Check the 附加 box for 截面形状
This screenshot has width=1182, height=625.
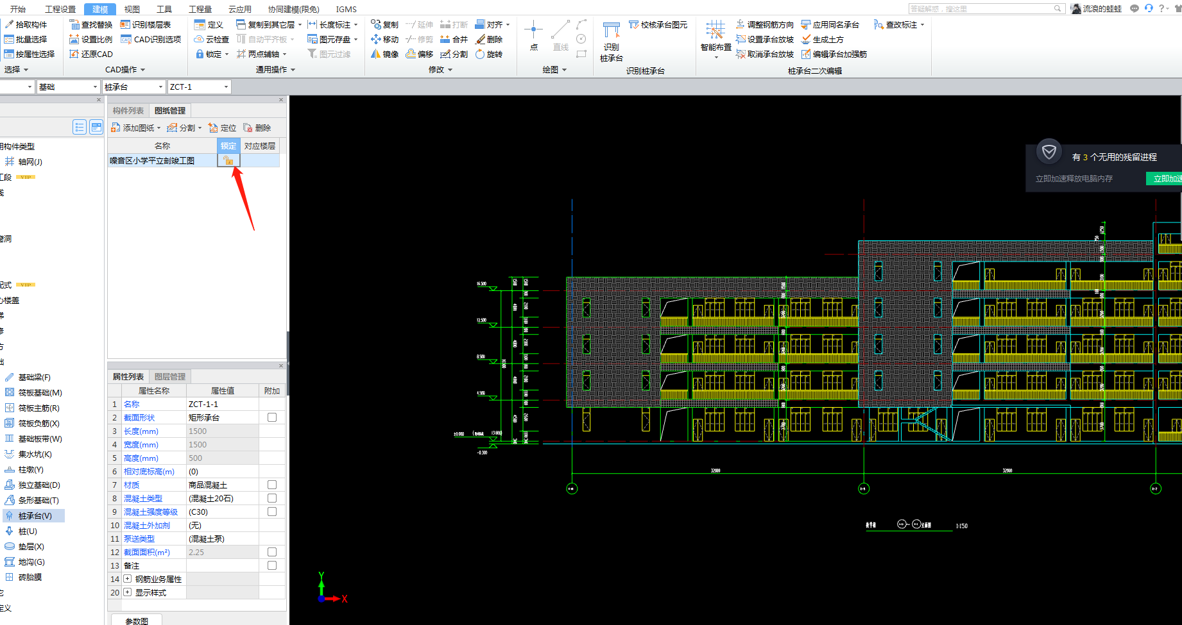(x=272, y=417)
